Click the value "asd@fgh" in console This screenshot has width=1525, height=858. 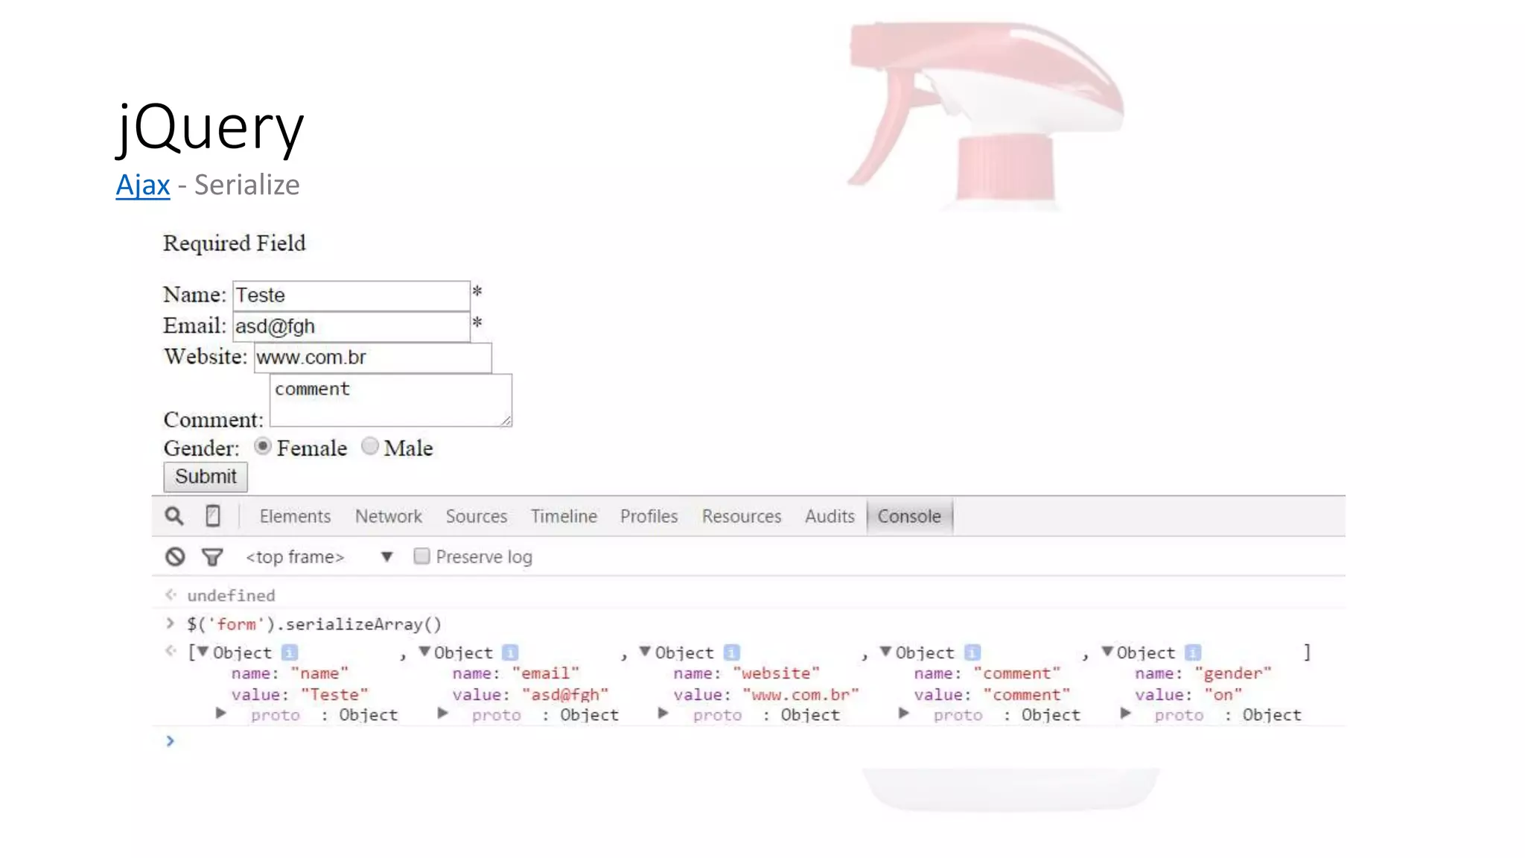(565, 695)
